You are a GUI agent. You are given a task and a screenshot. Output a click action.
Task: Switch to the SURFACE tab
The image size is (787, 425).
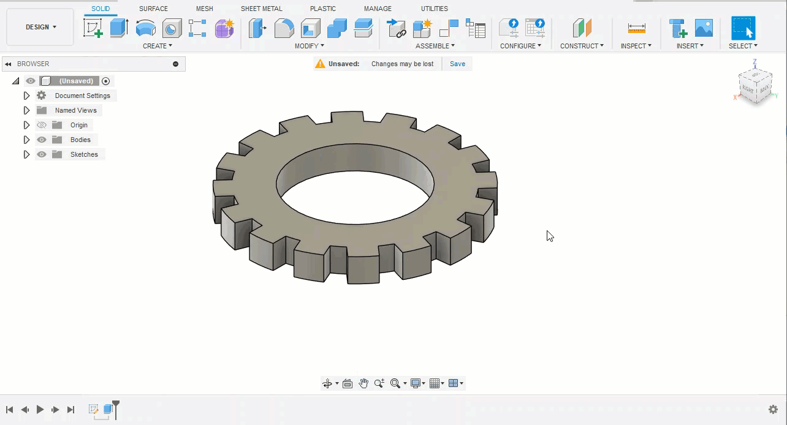153,9
